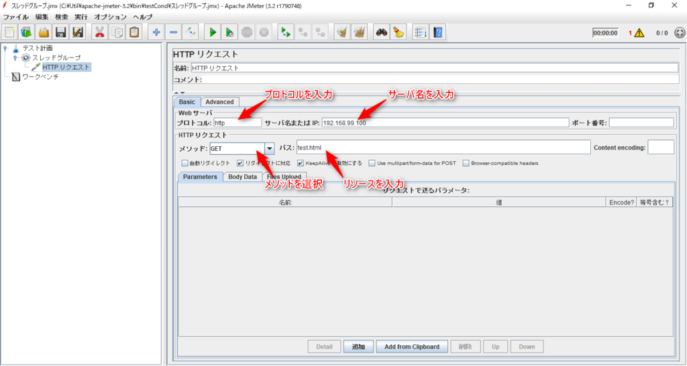Click the Detail button
Image resolution: width=687 pixels, height=366 pixels.
(324, 347)
